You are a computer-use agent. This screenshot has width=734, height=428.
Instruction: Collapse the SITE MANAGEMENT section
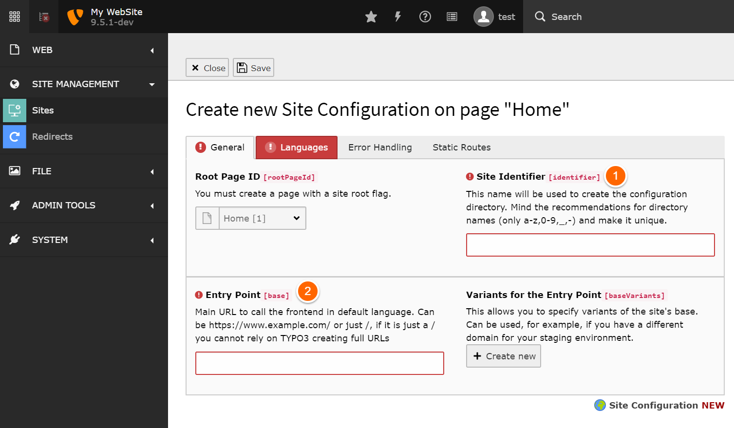(x=84, y=84)
